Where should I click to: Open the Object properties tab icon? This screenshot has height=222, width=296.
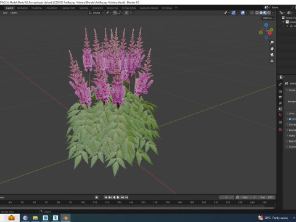coord(280,122)
